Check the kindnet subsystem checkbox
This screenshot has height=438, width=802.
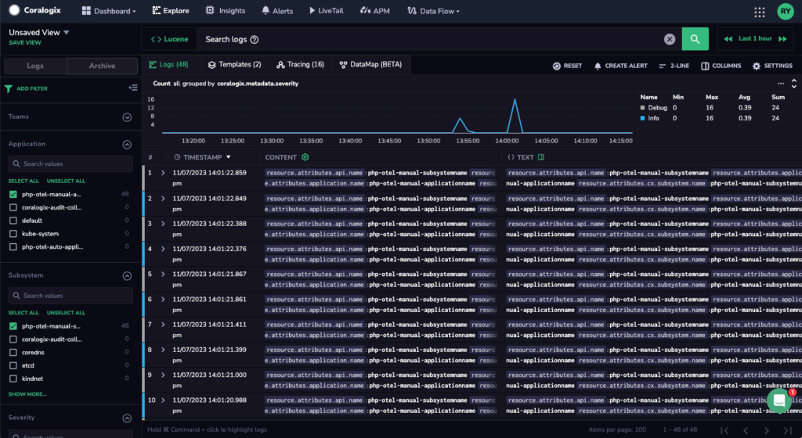click(x=13, y=379)
